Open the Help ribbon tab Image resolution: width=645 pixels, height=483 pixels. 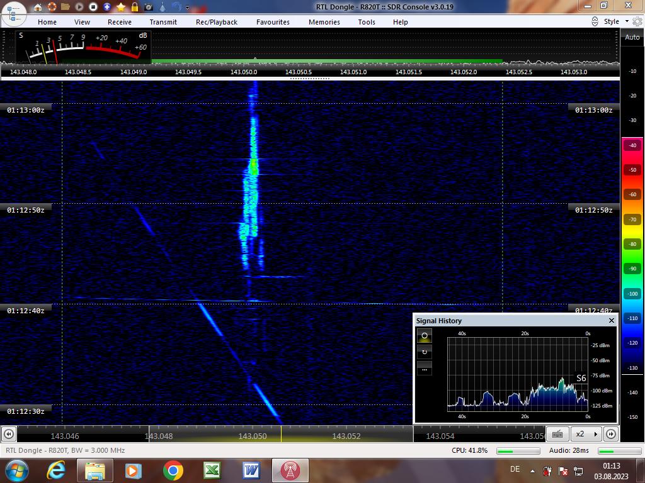pos(400,22)
